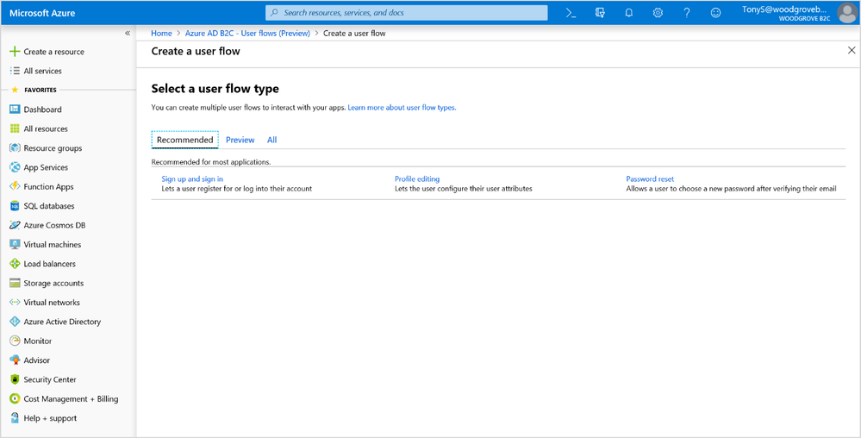Viewport: 861px width, 438px height.
Task: Click the Microsoft Azure logo text
Action: pyautogui.click(x=42, y=13)
